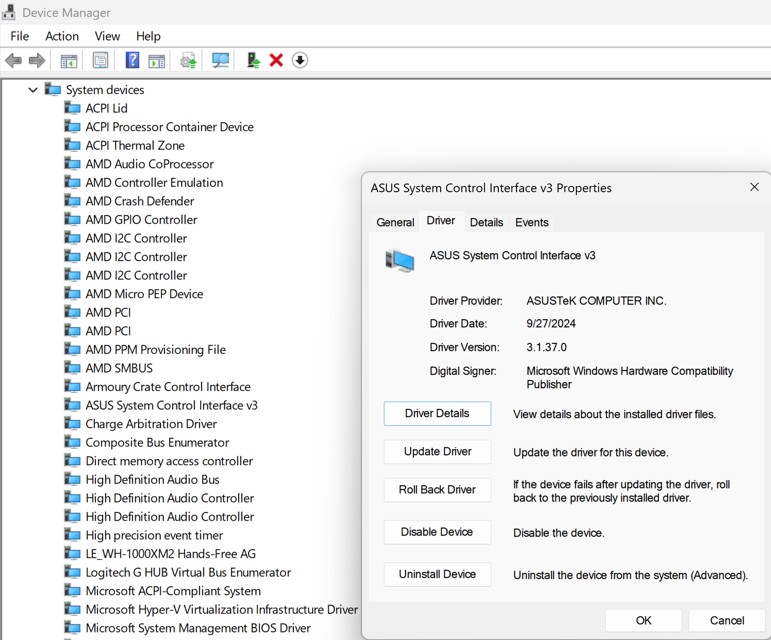Open the Help menu
The height and width of the screenshot is (640, 771).
point(148,36)
